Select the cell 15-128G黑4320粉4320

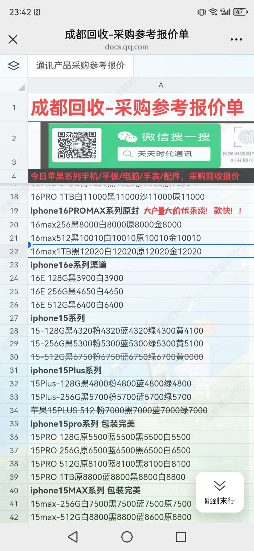point(141,331)
